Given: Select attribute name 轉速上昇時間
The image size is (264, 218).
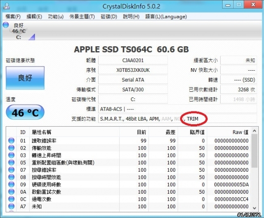Looking at the screenshot, I should click(x=47, y=155).
